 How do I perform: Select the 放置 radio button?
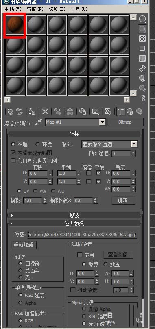click(105, 264)
